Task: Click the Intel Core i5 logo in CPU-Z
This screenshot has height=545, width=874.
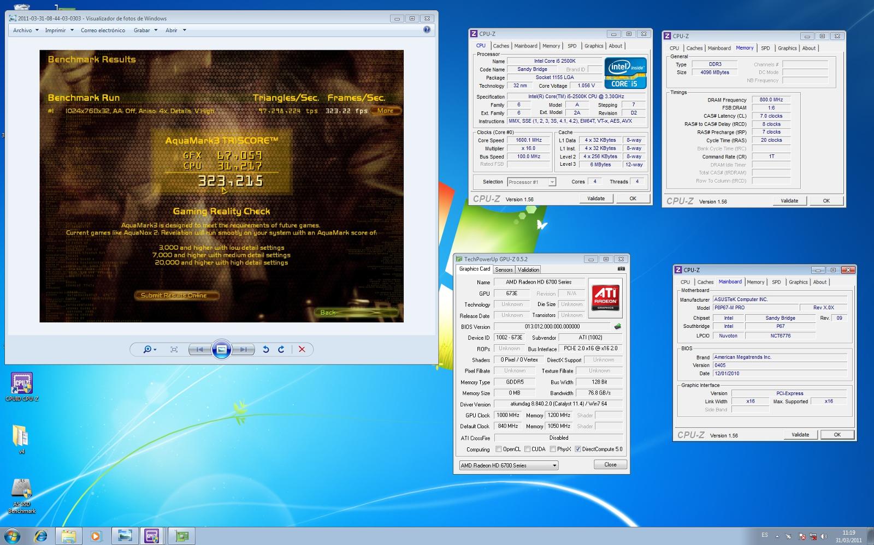Action: click(x=625, y=73)
